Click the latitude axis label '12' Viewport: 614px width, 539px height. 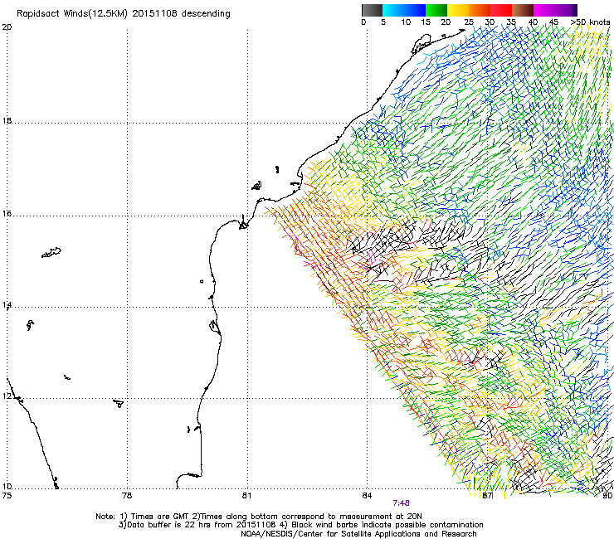click(7, 396)
